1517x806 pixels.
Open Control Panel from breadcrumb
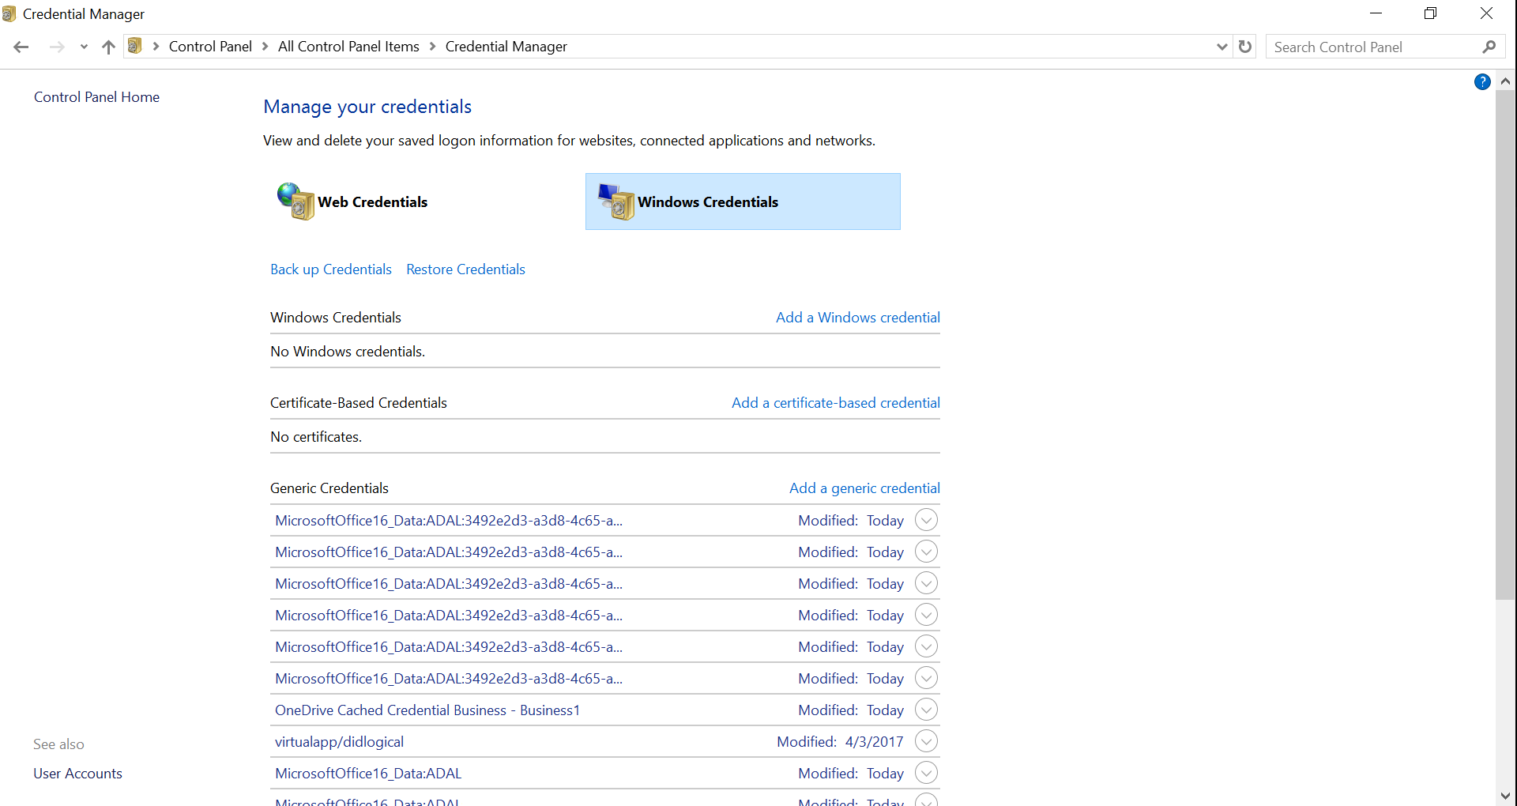point(209,46)
